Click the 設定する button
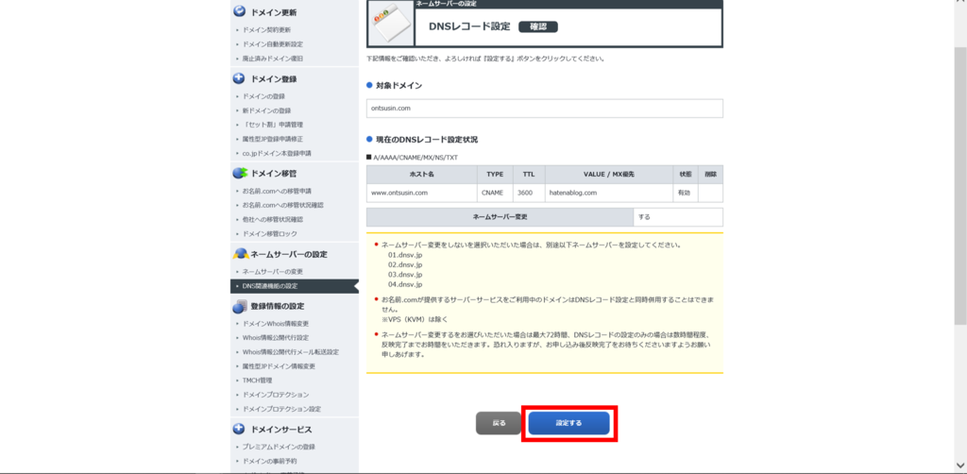Image resolution: width=967 pixels, height=474 pixels. click(568, 423)
